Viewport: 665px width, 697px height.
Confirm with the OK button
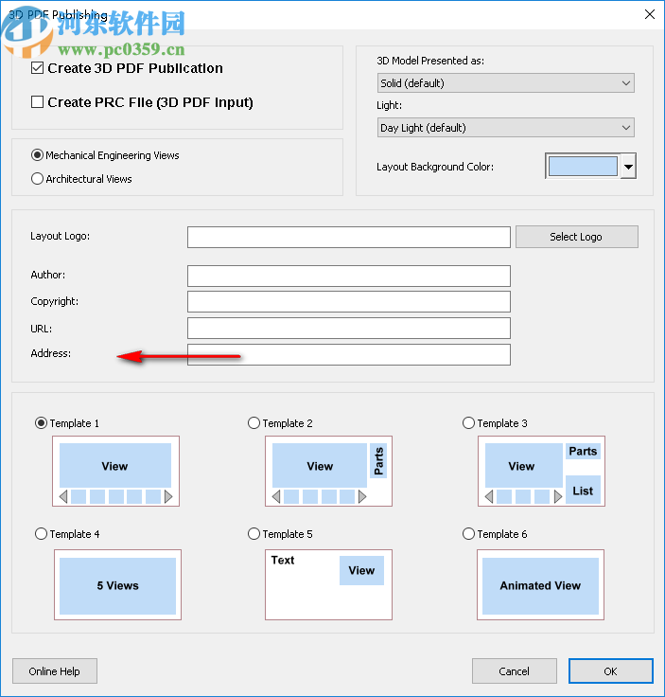click(x=610, y=670)
